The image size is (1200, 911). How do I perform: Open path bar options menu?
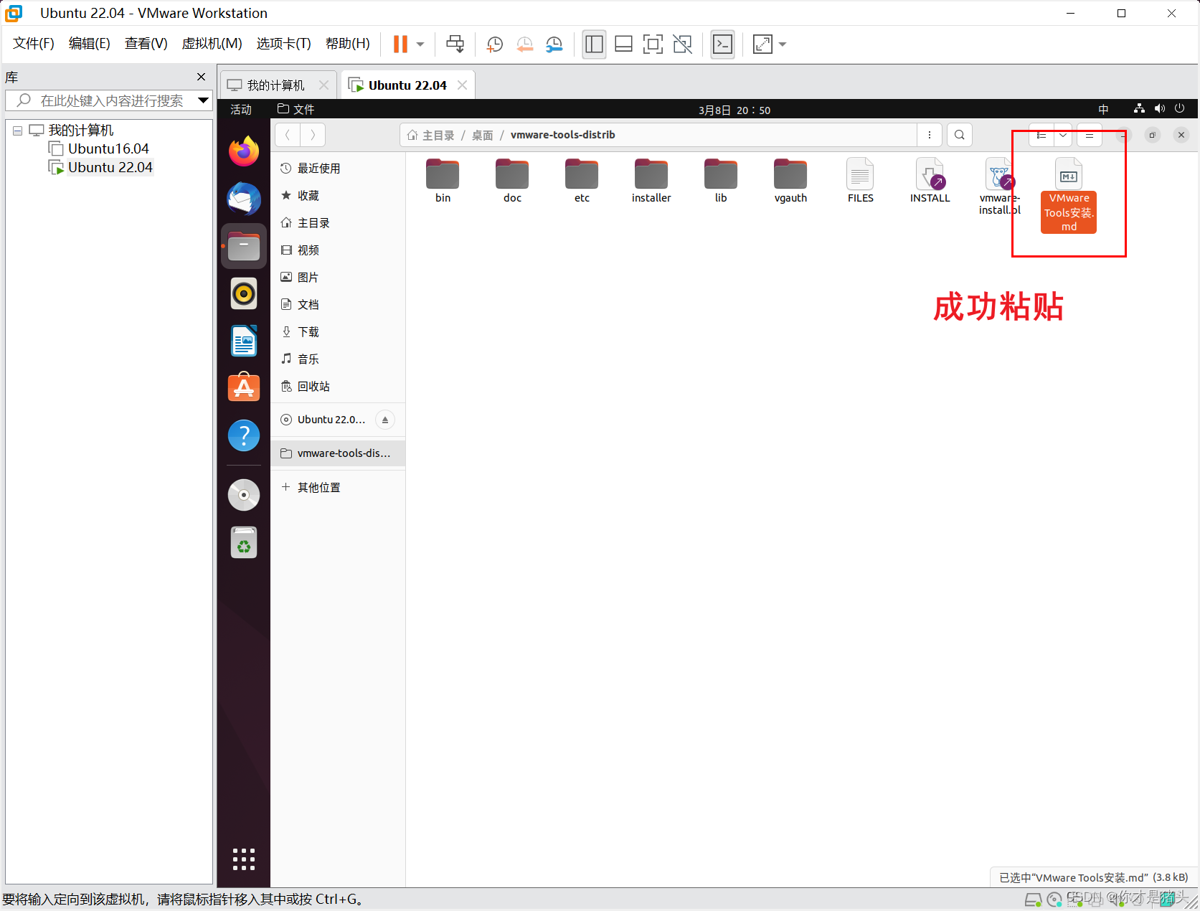coord(930,135)
